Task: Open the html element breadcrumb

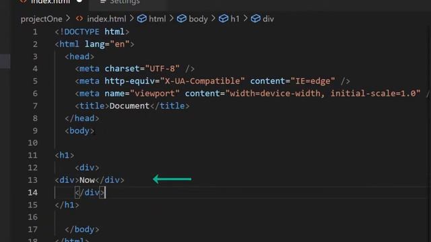Action: [x=157, y=19]
